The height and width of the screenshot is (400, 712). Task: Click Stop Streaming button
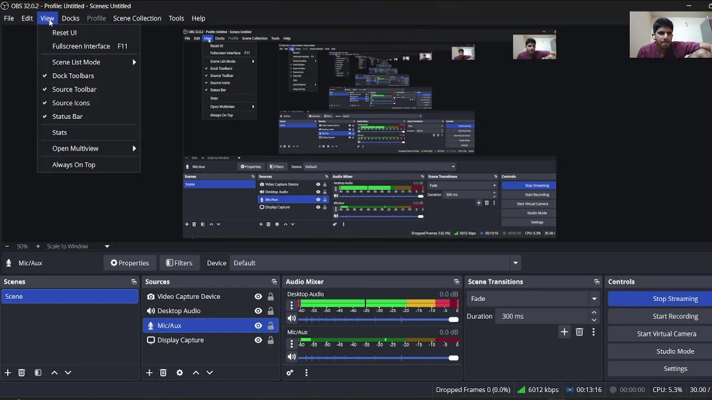tap(660, 299)
